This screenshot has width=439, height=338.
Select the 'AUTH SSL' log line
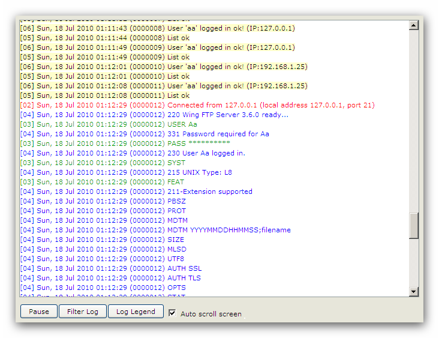(x=111, y=268)
